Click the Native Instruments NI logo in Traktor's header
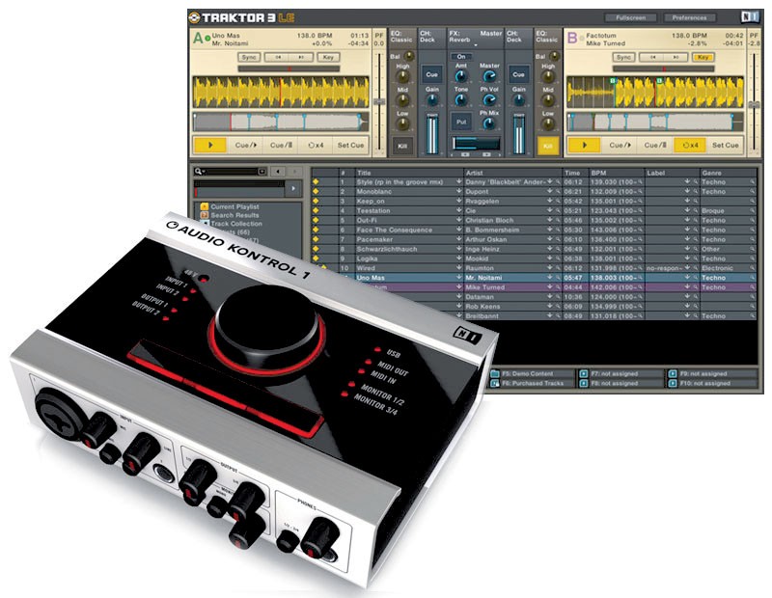The height and width of the screenshot is (598, 772). 751,17
